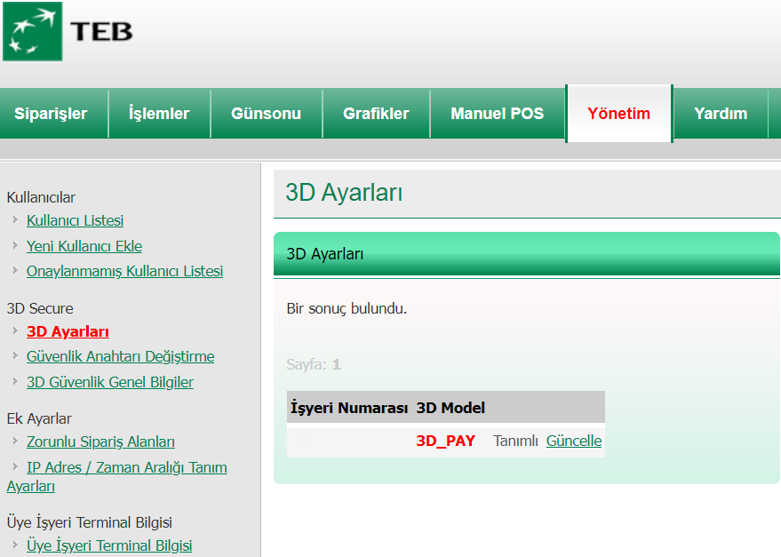This screenshot has width=781, height=557.
Task: Click page number 1 next to Sayfa
Action: pyautogui.click(x=337, y=365)
